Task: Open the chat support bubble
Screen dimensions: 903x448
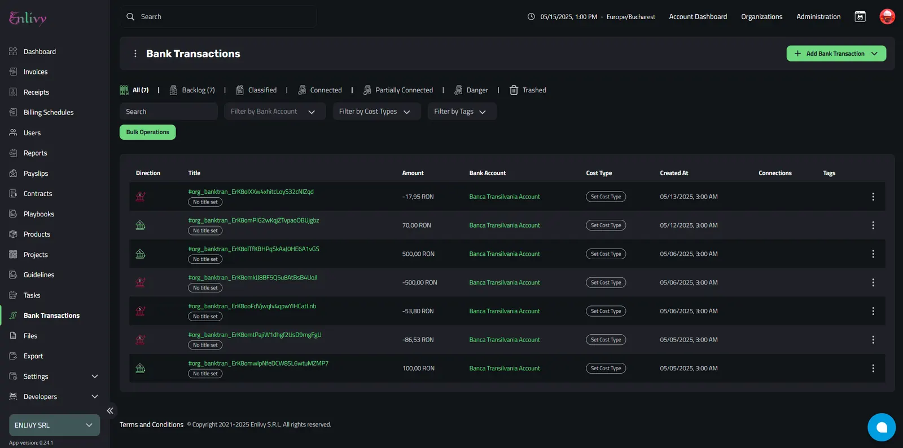Action: 881,427
